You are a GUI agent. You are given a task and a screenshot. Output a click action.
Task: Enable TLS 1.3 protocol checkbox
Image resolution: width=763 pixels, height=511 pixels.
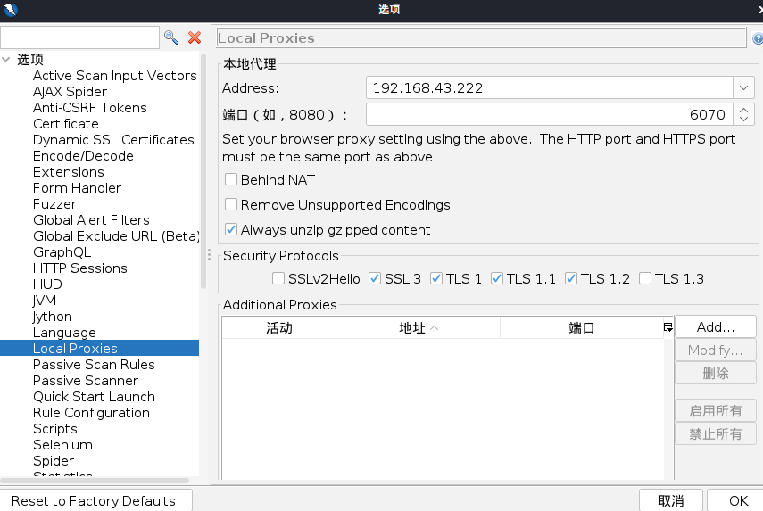(x=645, y=278)
